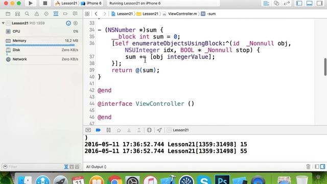Viewport: 327px width, 184px height.
Task: Show the Version editor
Action: click(287, 4)
